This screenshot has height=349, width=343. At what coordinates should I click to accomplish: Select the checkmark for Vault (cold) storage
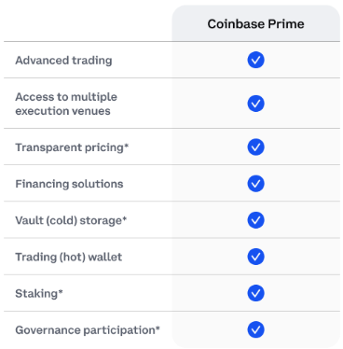coord(255,220)
